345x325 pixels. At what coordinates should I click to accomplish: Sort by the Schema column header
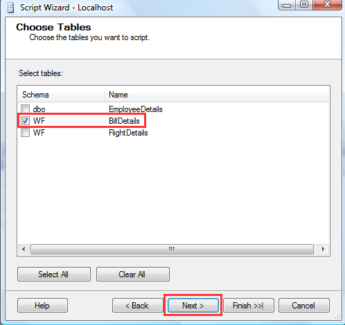click(x=61, y=95)
